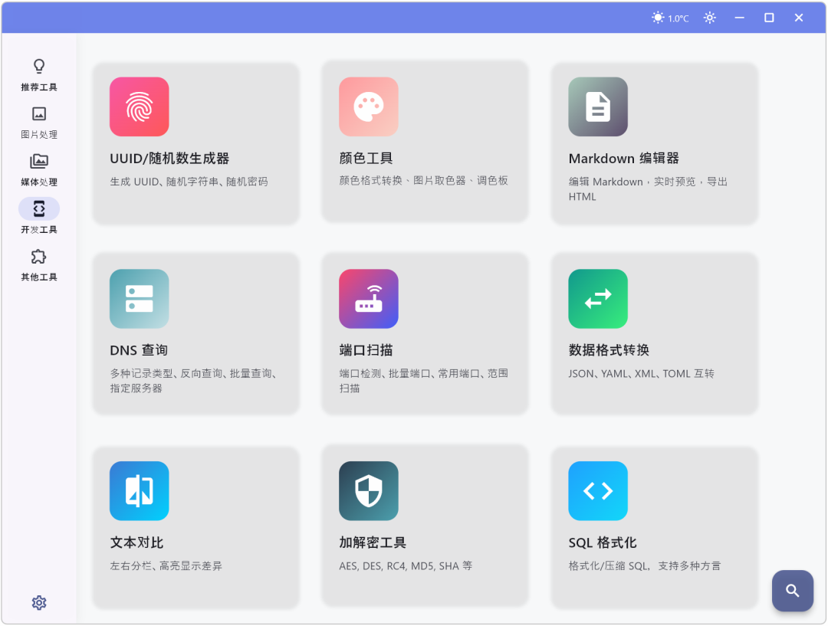Screen dimensions: 828x626
Task: Click the Markdown document icon
Action: click(598, 107)
